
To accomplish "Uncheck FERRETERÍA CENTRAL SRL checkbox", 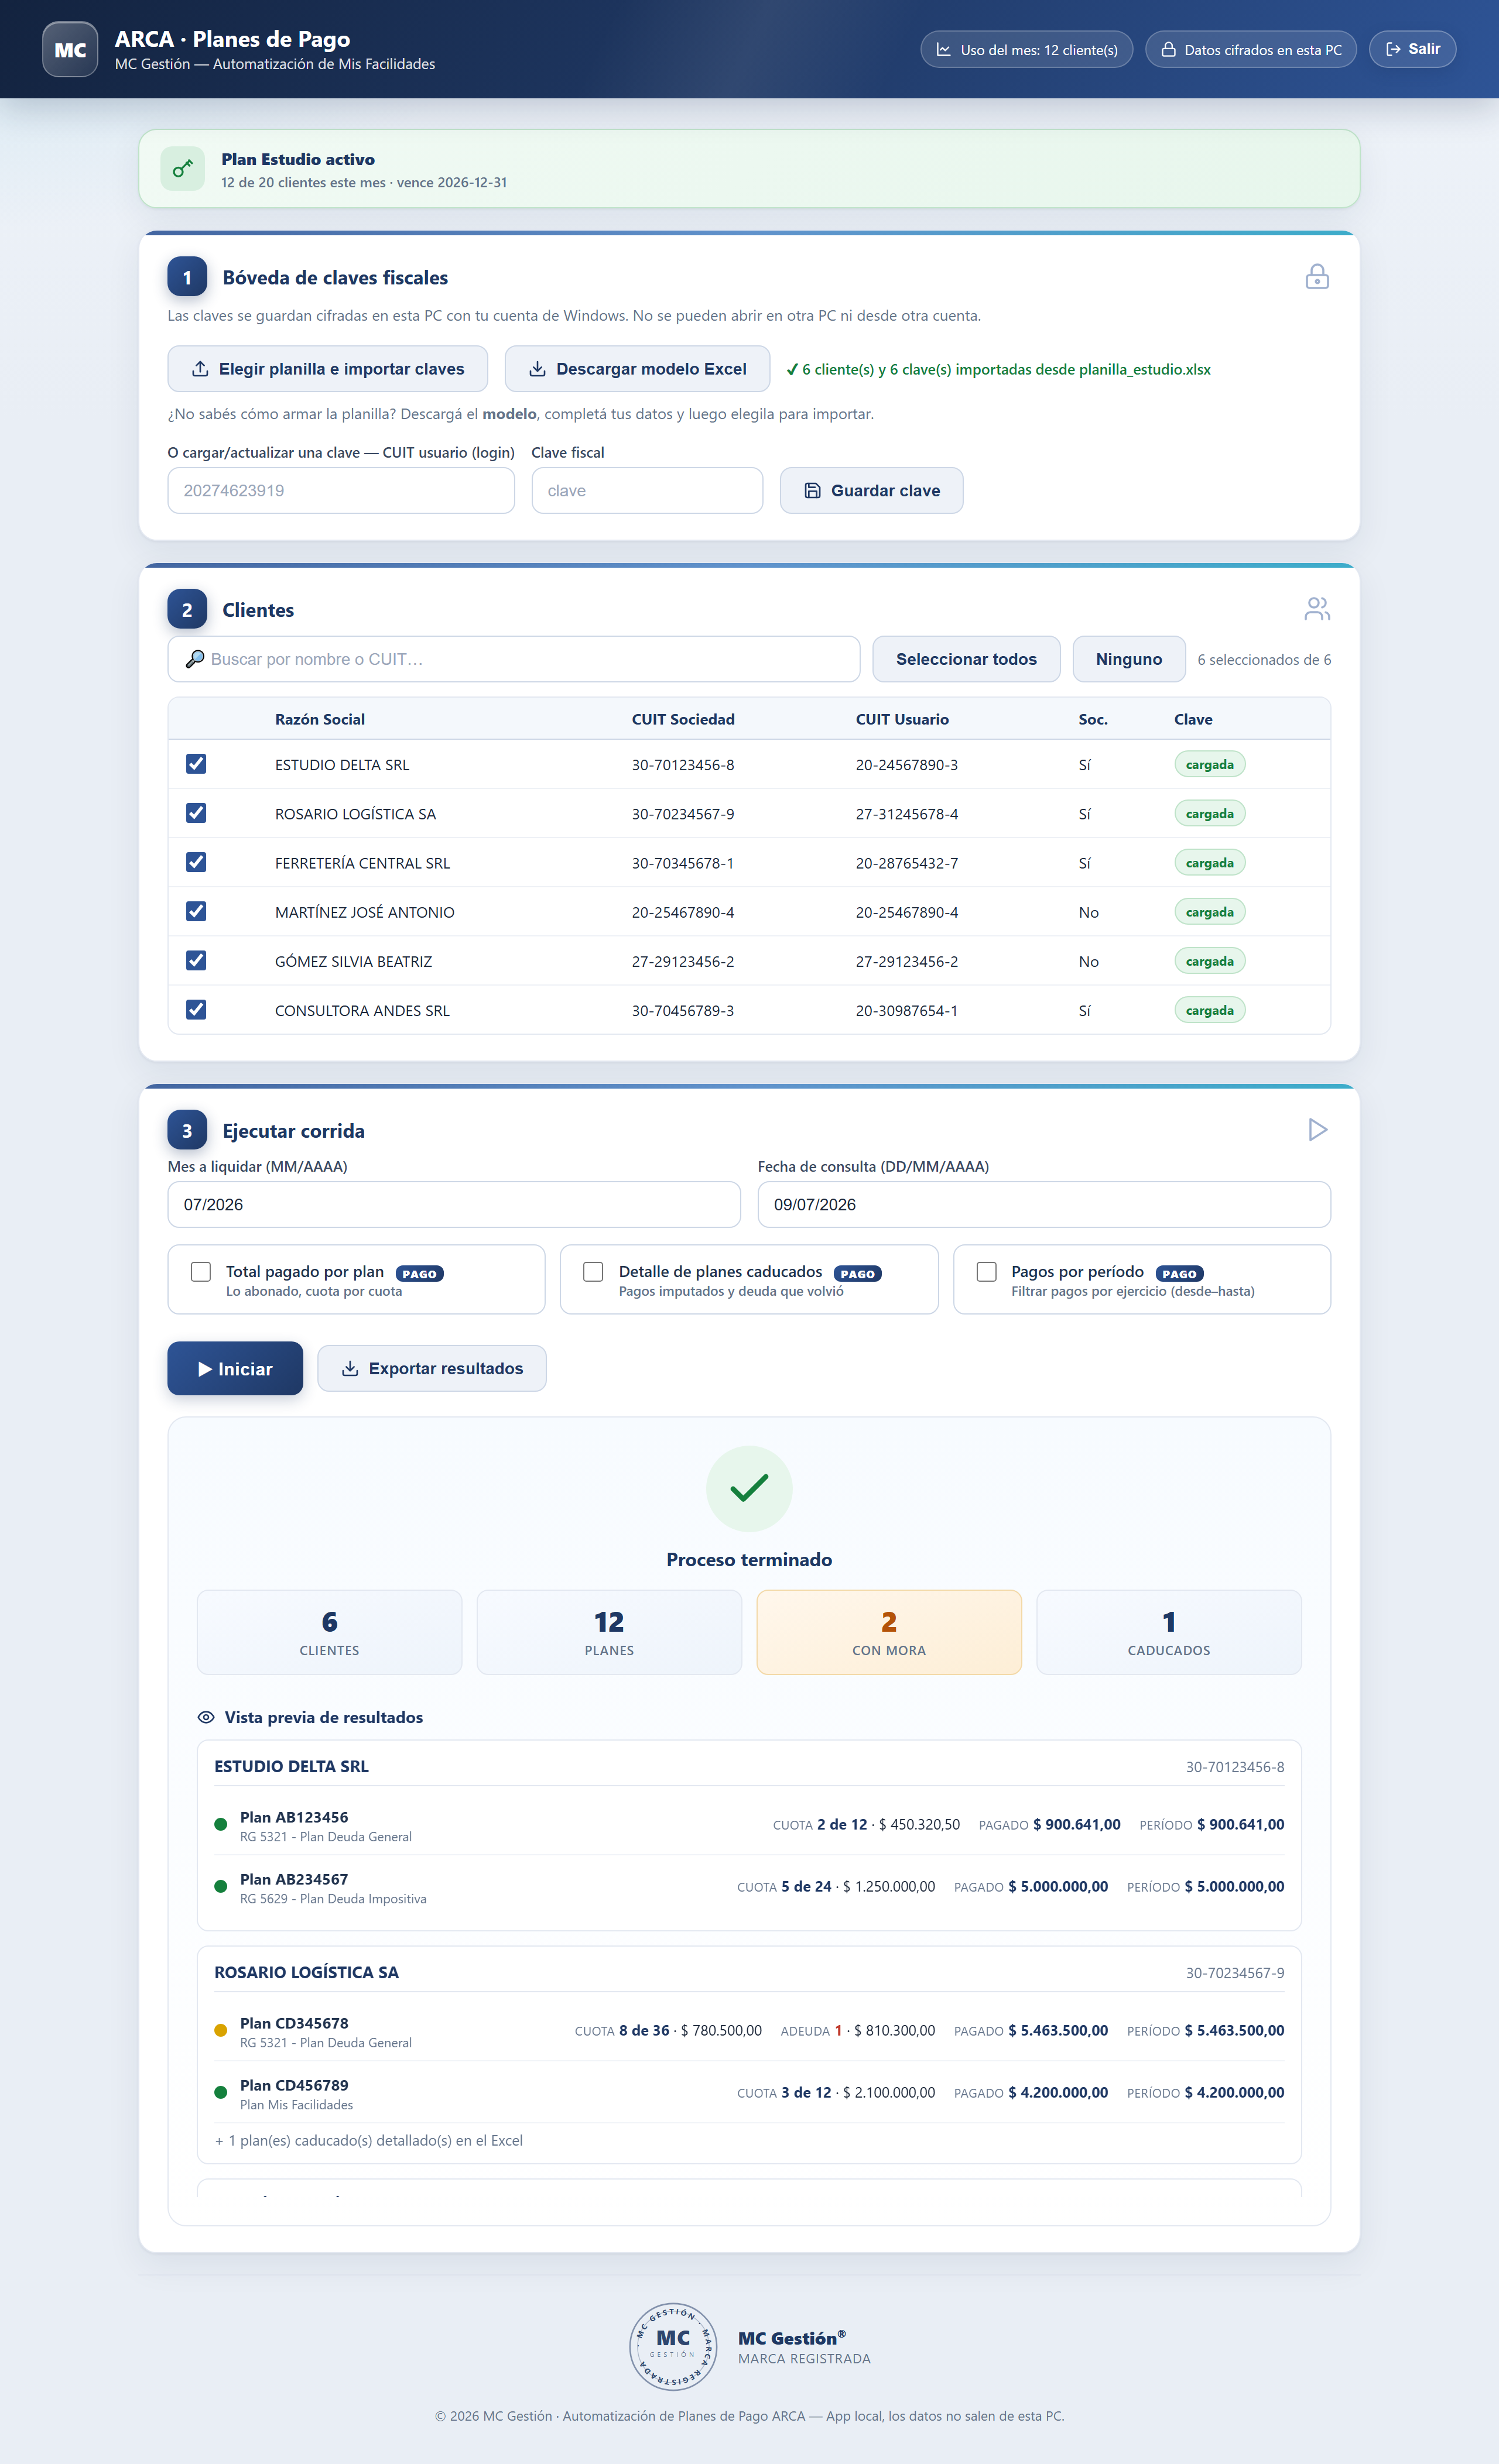I will [196, 862].
